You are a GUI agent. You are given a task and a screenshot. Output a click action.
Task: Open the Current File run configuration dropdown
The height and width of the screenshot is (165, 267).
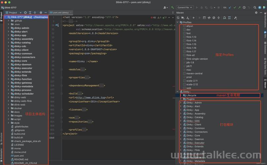pos(184,8)
